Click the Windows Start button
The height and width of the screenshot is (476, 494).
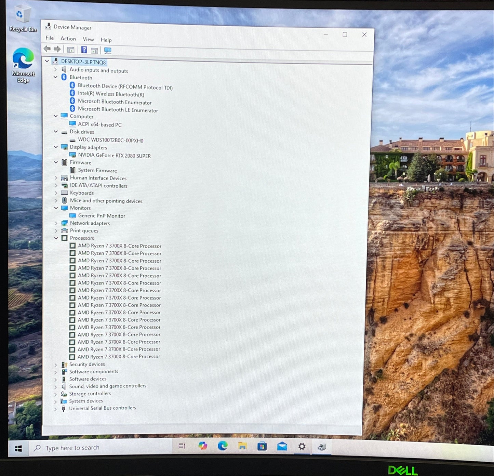[x=18, y=448]
